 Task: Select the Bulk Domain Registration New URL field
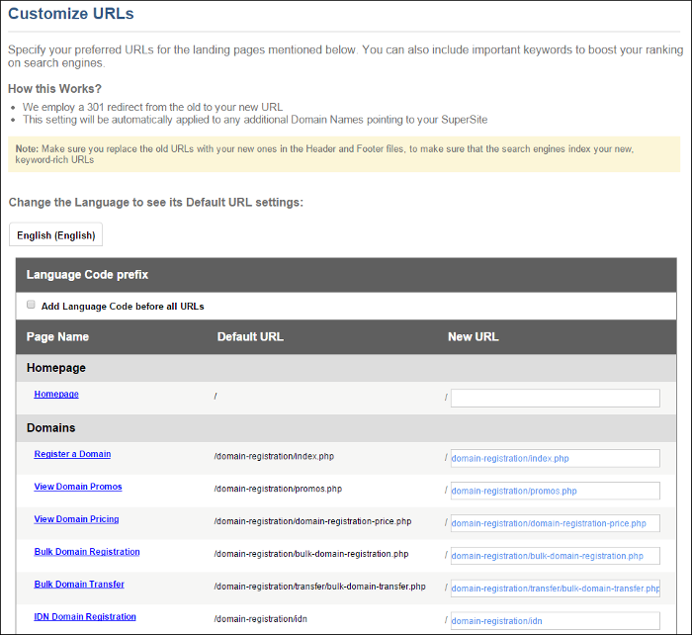click(555, 556)
